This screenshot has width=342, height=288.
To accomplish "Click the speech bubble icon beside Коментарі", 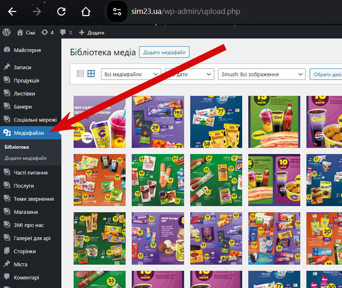I will [x=7, y=277].
